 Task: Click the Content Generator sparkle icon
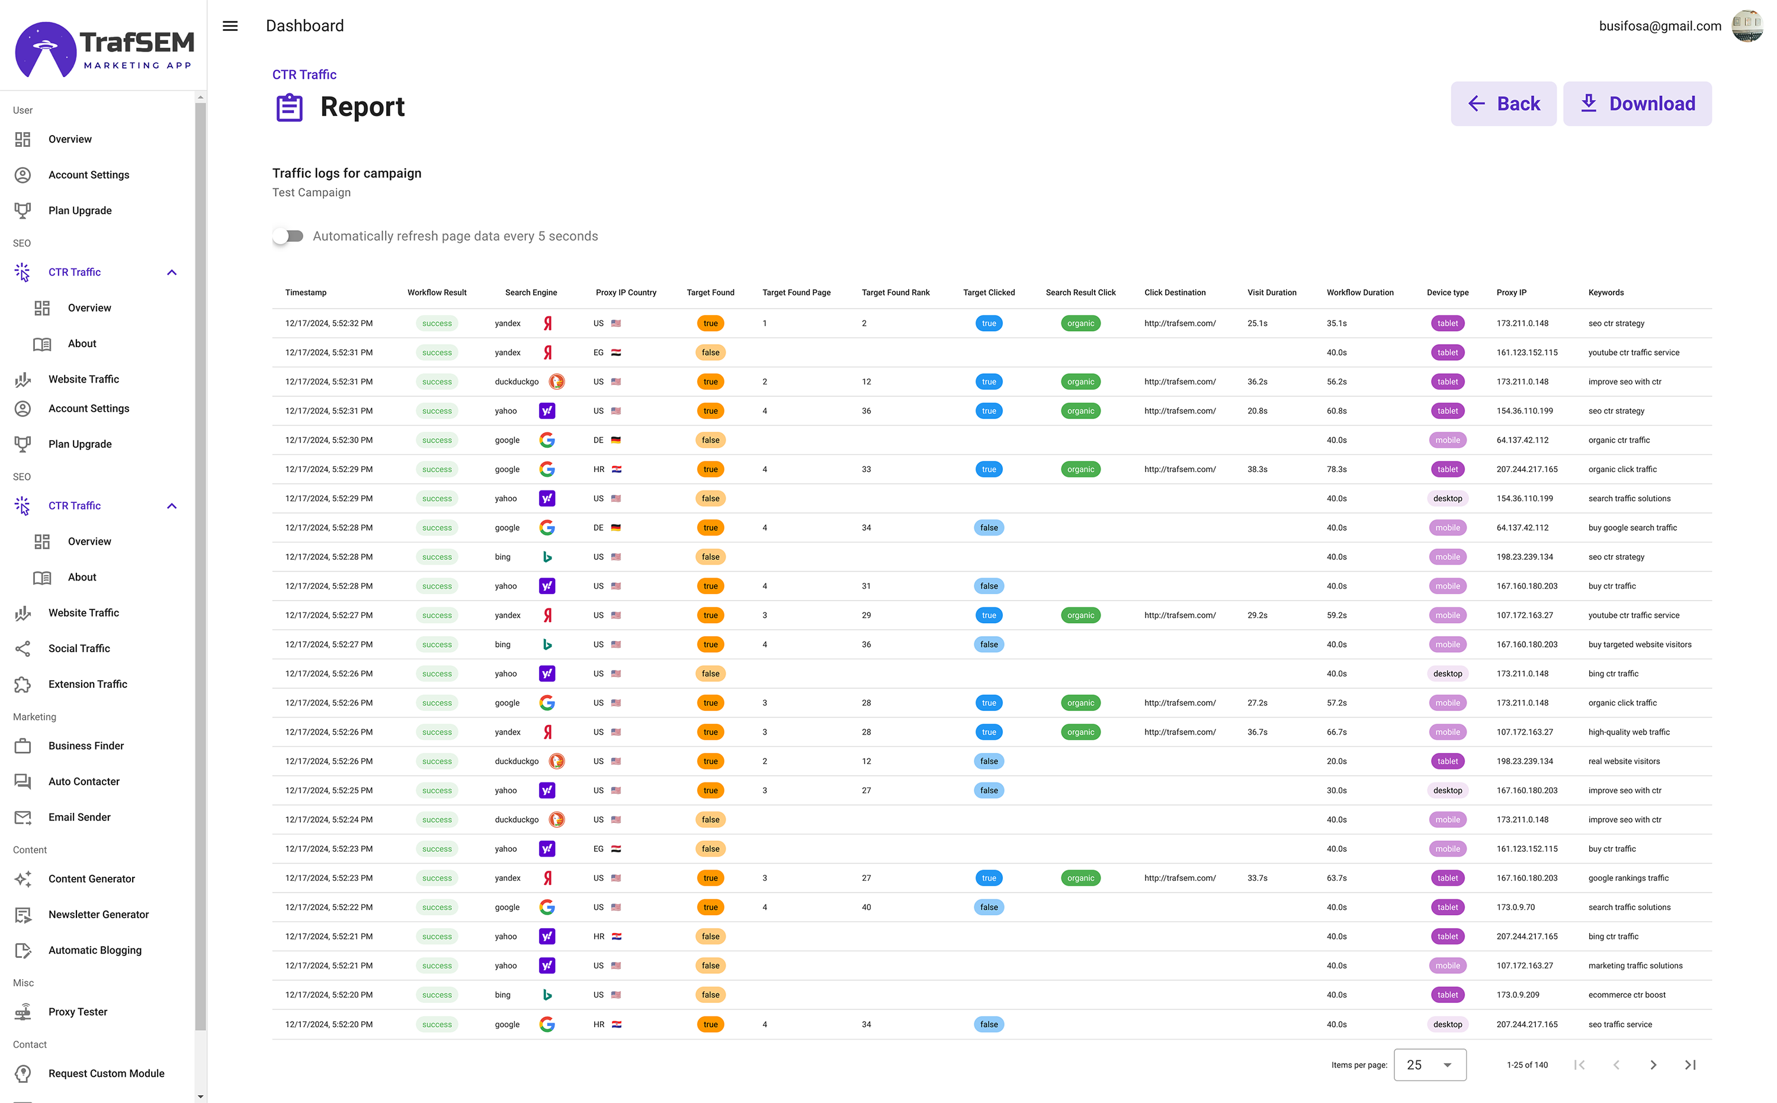coord(23,879)
